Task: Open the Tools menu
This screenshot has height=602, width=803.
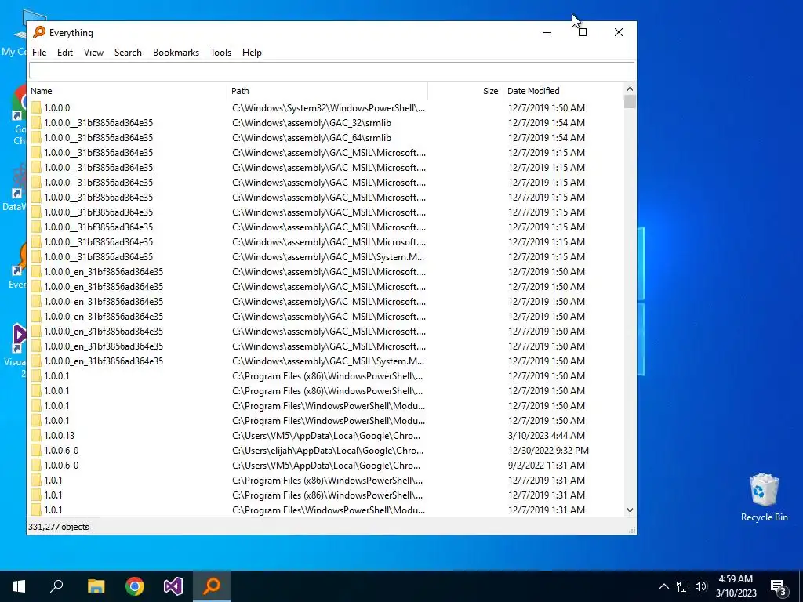Action: tap(220, 53)
